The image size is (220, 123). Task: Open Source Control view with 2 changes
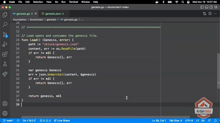coord(5,35)
